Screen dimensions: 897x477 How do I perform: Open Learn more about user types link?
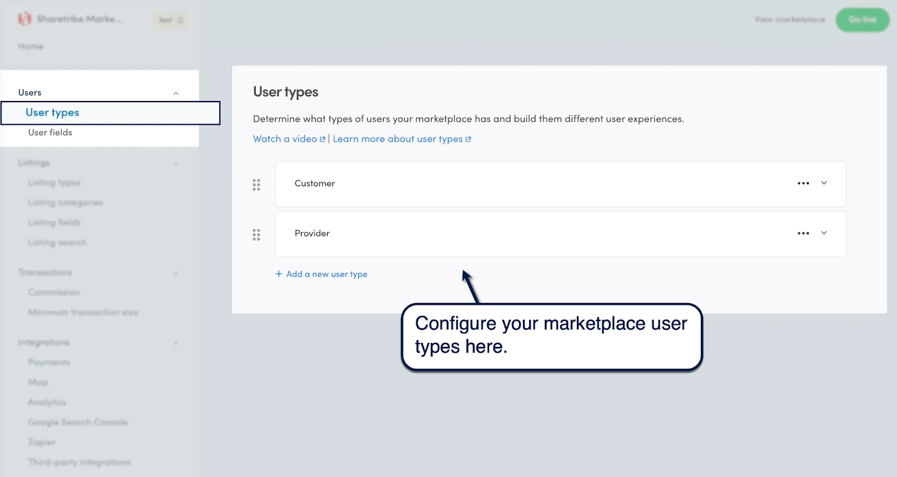[398, 139]
